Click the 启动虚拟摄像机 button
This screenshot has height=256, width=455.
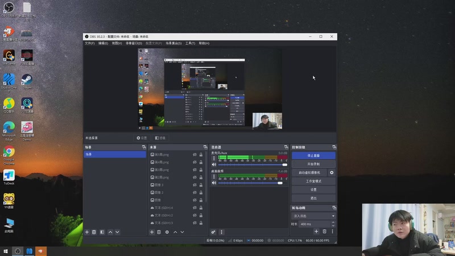coord(309,172)
